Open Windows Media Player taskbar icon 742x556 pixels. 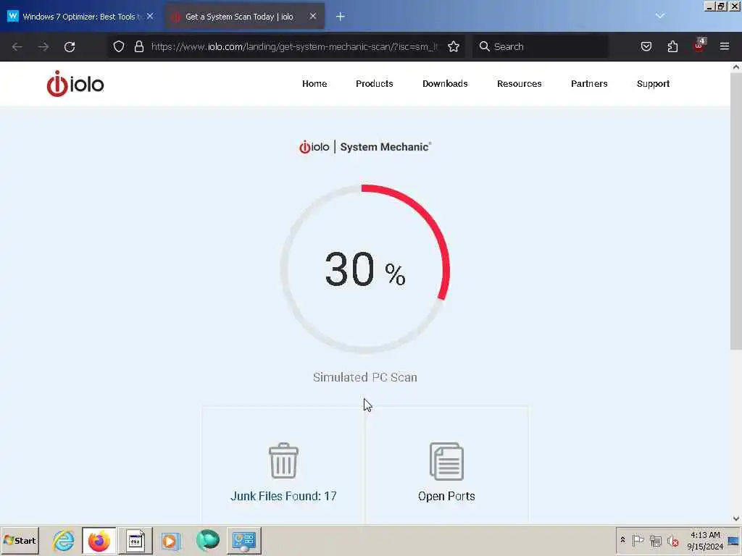pyautogui.click(x=171, y=541)
